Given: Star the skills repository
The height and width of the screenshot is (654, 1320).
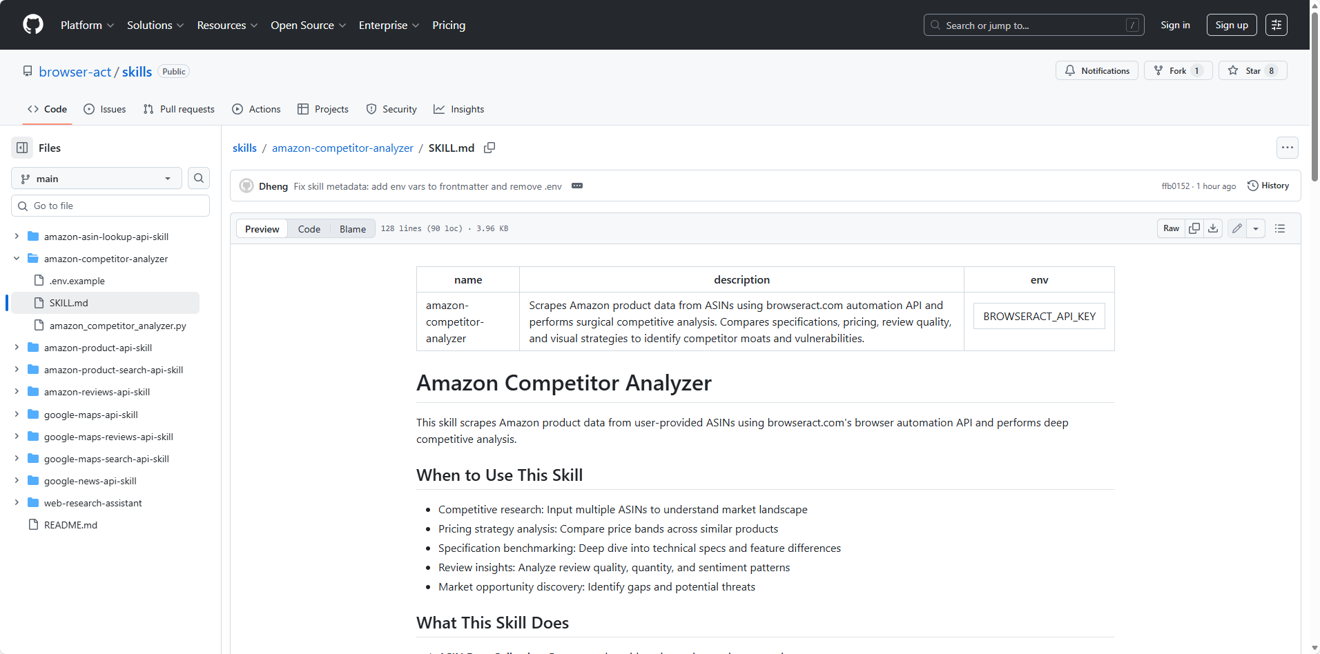Looking at the screenshot, I should tap(1252, 70).
